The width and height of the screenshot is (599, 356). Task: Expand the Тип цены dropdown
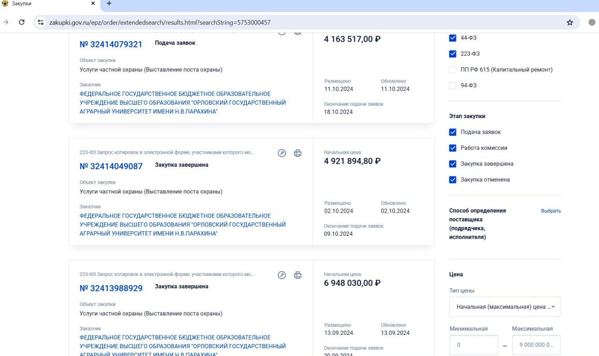click(505, 306)
